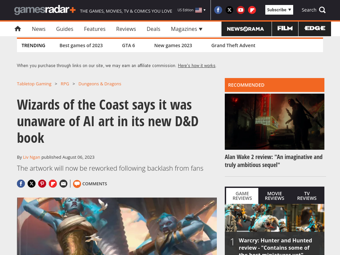Click the TRENDING label
The image size is (340, 255).
tap(34, 45)
